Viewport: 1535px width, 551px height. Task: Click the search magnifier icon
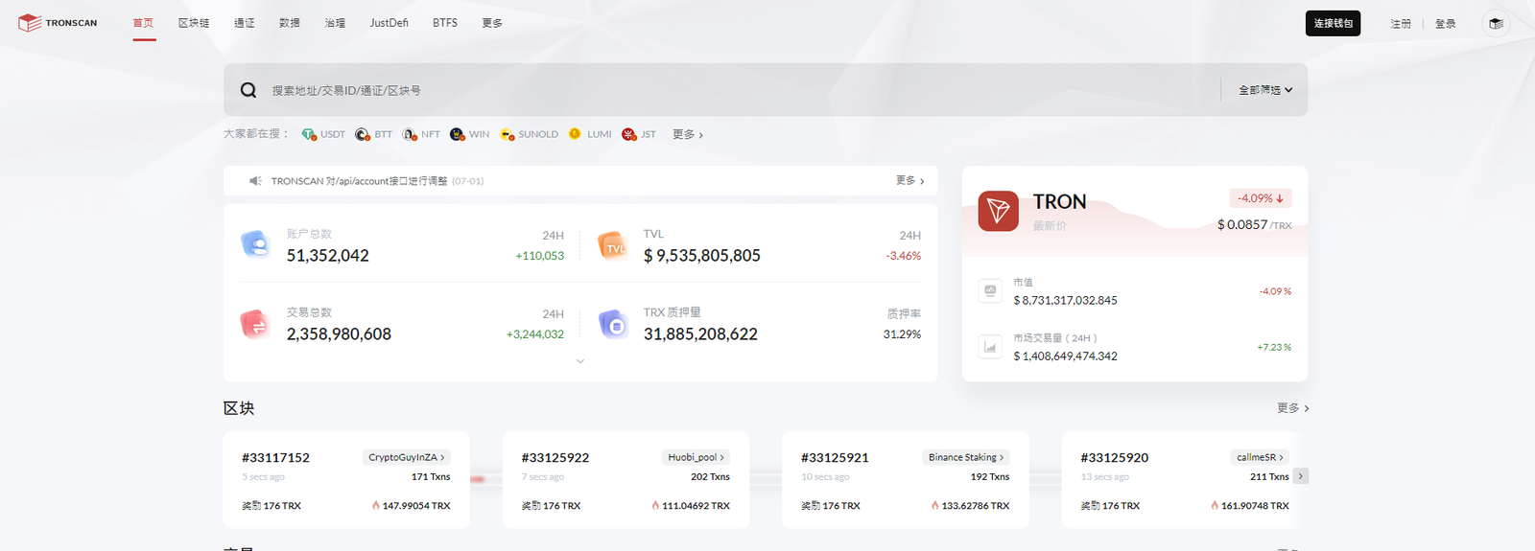pos(248,90)
